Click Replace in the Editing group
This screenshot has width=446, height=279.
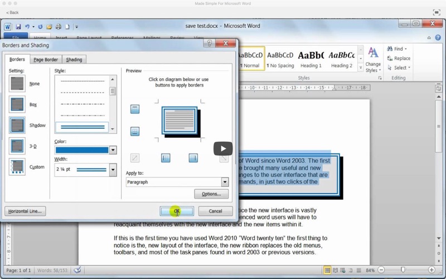pyautogui.click(x=399, y=58)
